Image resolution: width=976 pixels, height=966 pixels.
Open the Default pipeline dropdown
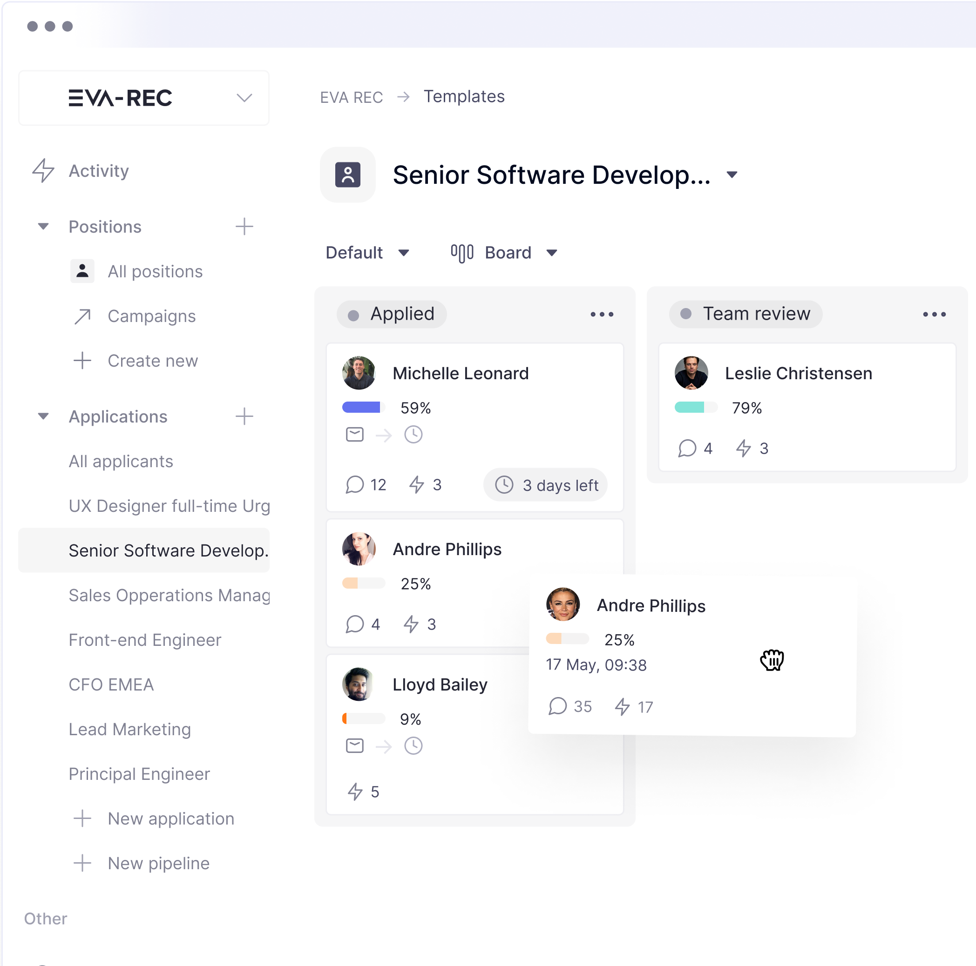368,252
